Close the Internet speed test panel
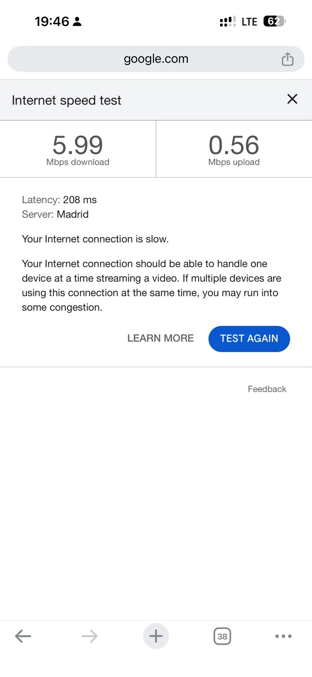Viewport: 312px width, 677px height. [292, 99]
